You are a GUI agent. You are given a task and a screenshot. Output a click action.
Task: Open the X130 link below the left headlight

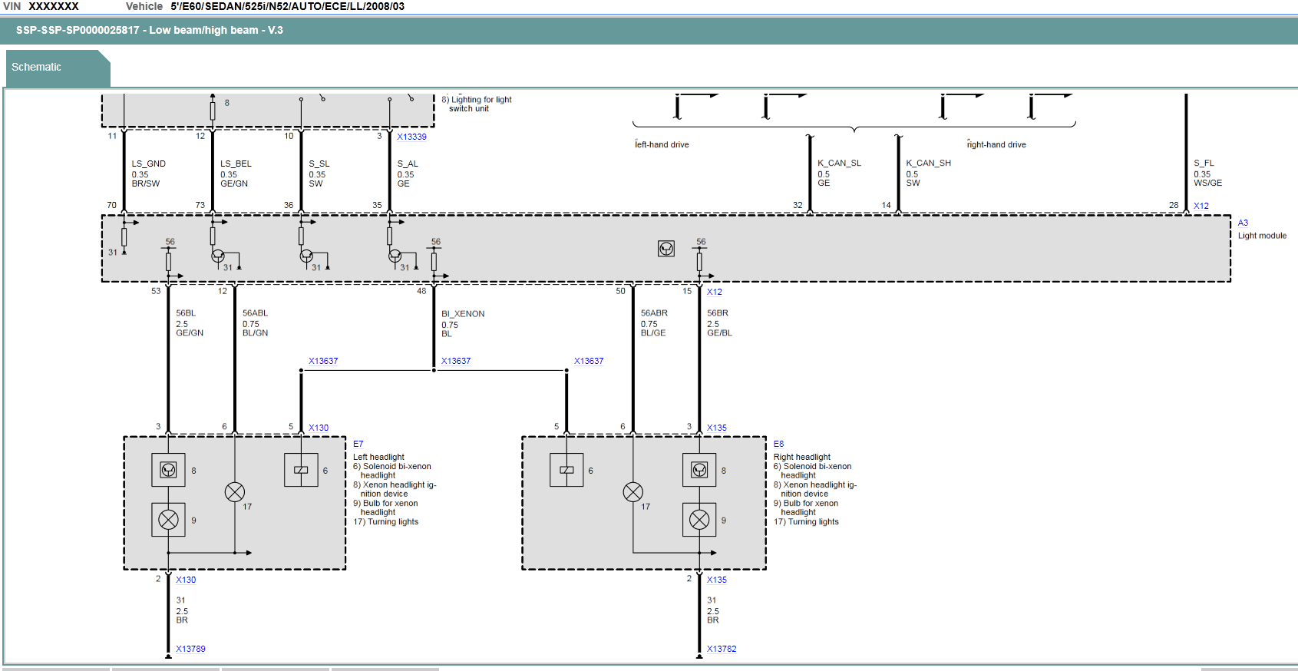click(x=186, y=580)
